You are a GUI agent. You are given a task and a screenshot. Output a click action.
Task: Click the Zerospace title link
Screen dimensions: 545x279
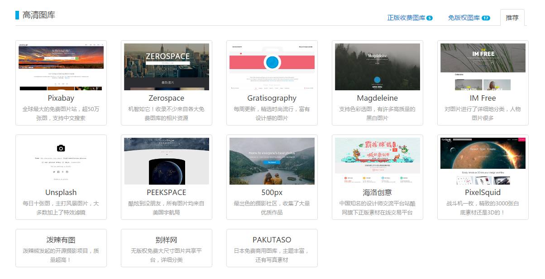167,98
